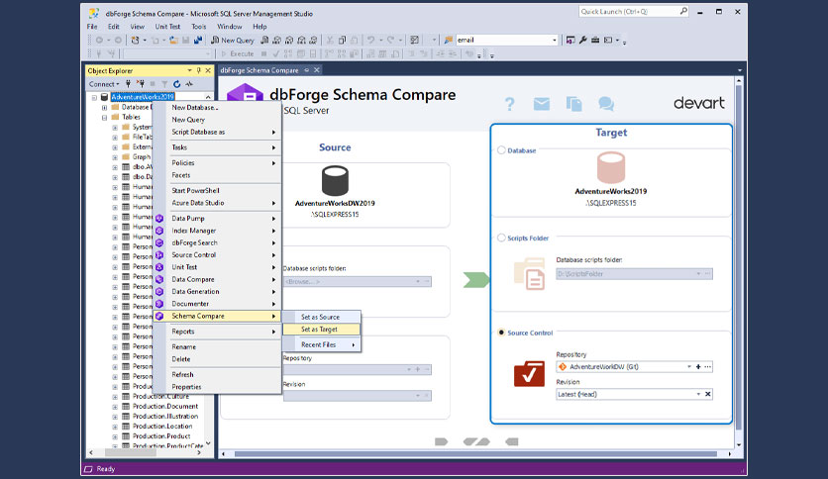This screenshot has width=828, height=479.
Task: Open the chat bubbles feedback icon
Action: point(606,104)
